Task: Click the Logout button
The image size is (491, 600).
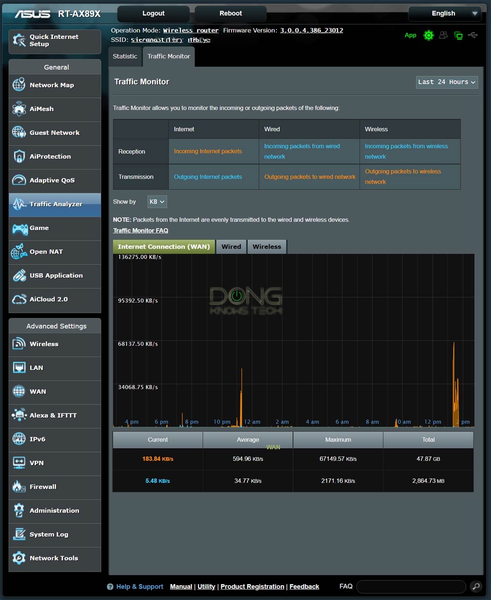Action: 153,14
